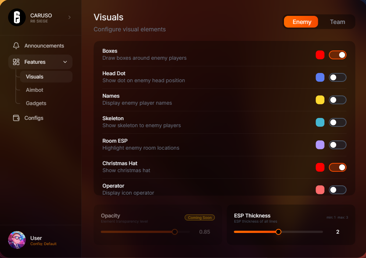Collapse the Features chevron

(65, 62)
